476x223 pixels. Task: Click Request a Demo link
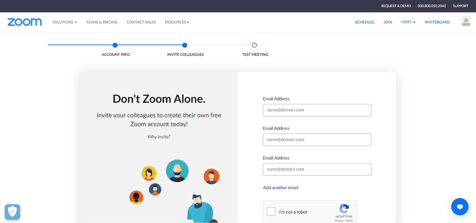(x=396, y=6)
